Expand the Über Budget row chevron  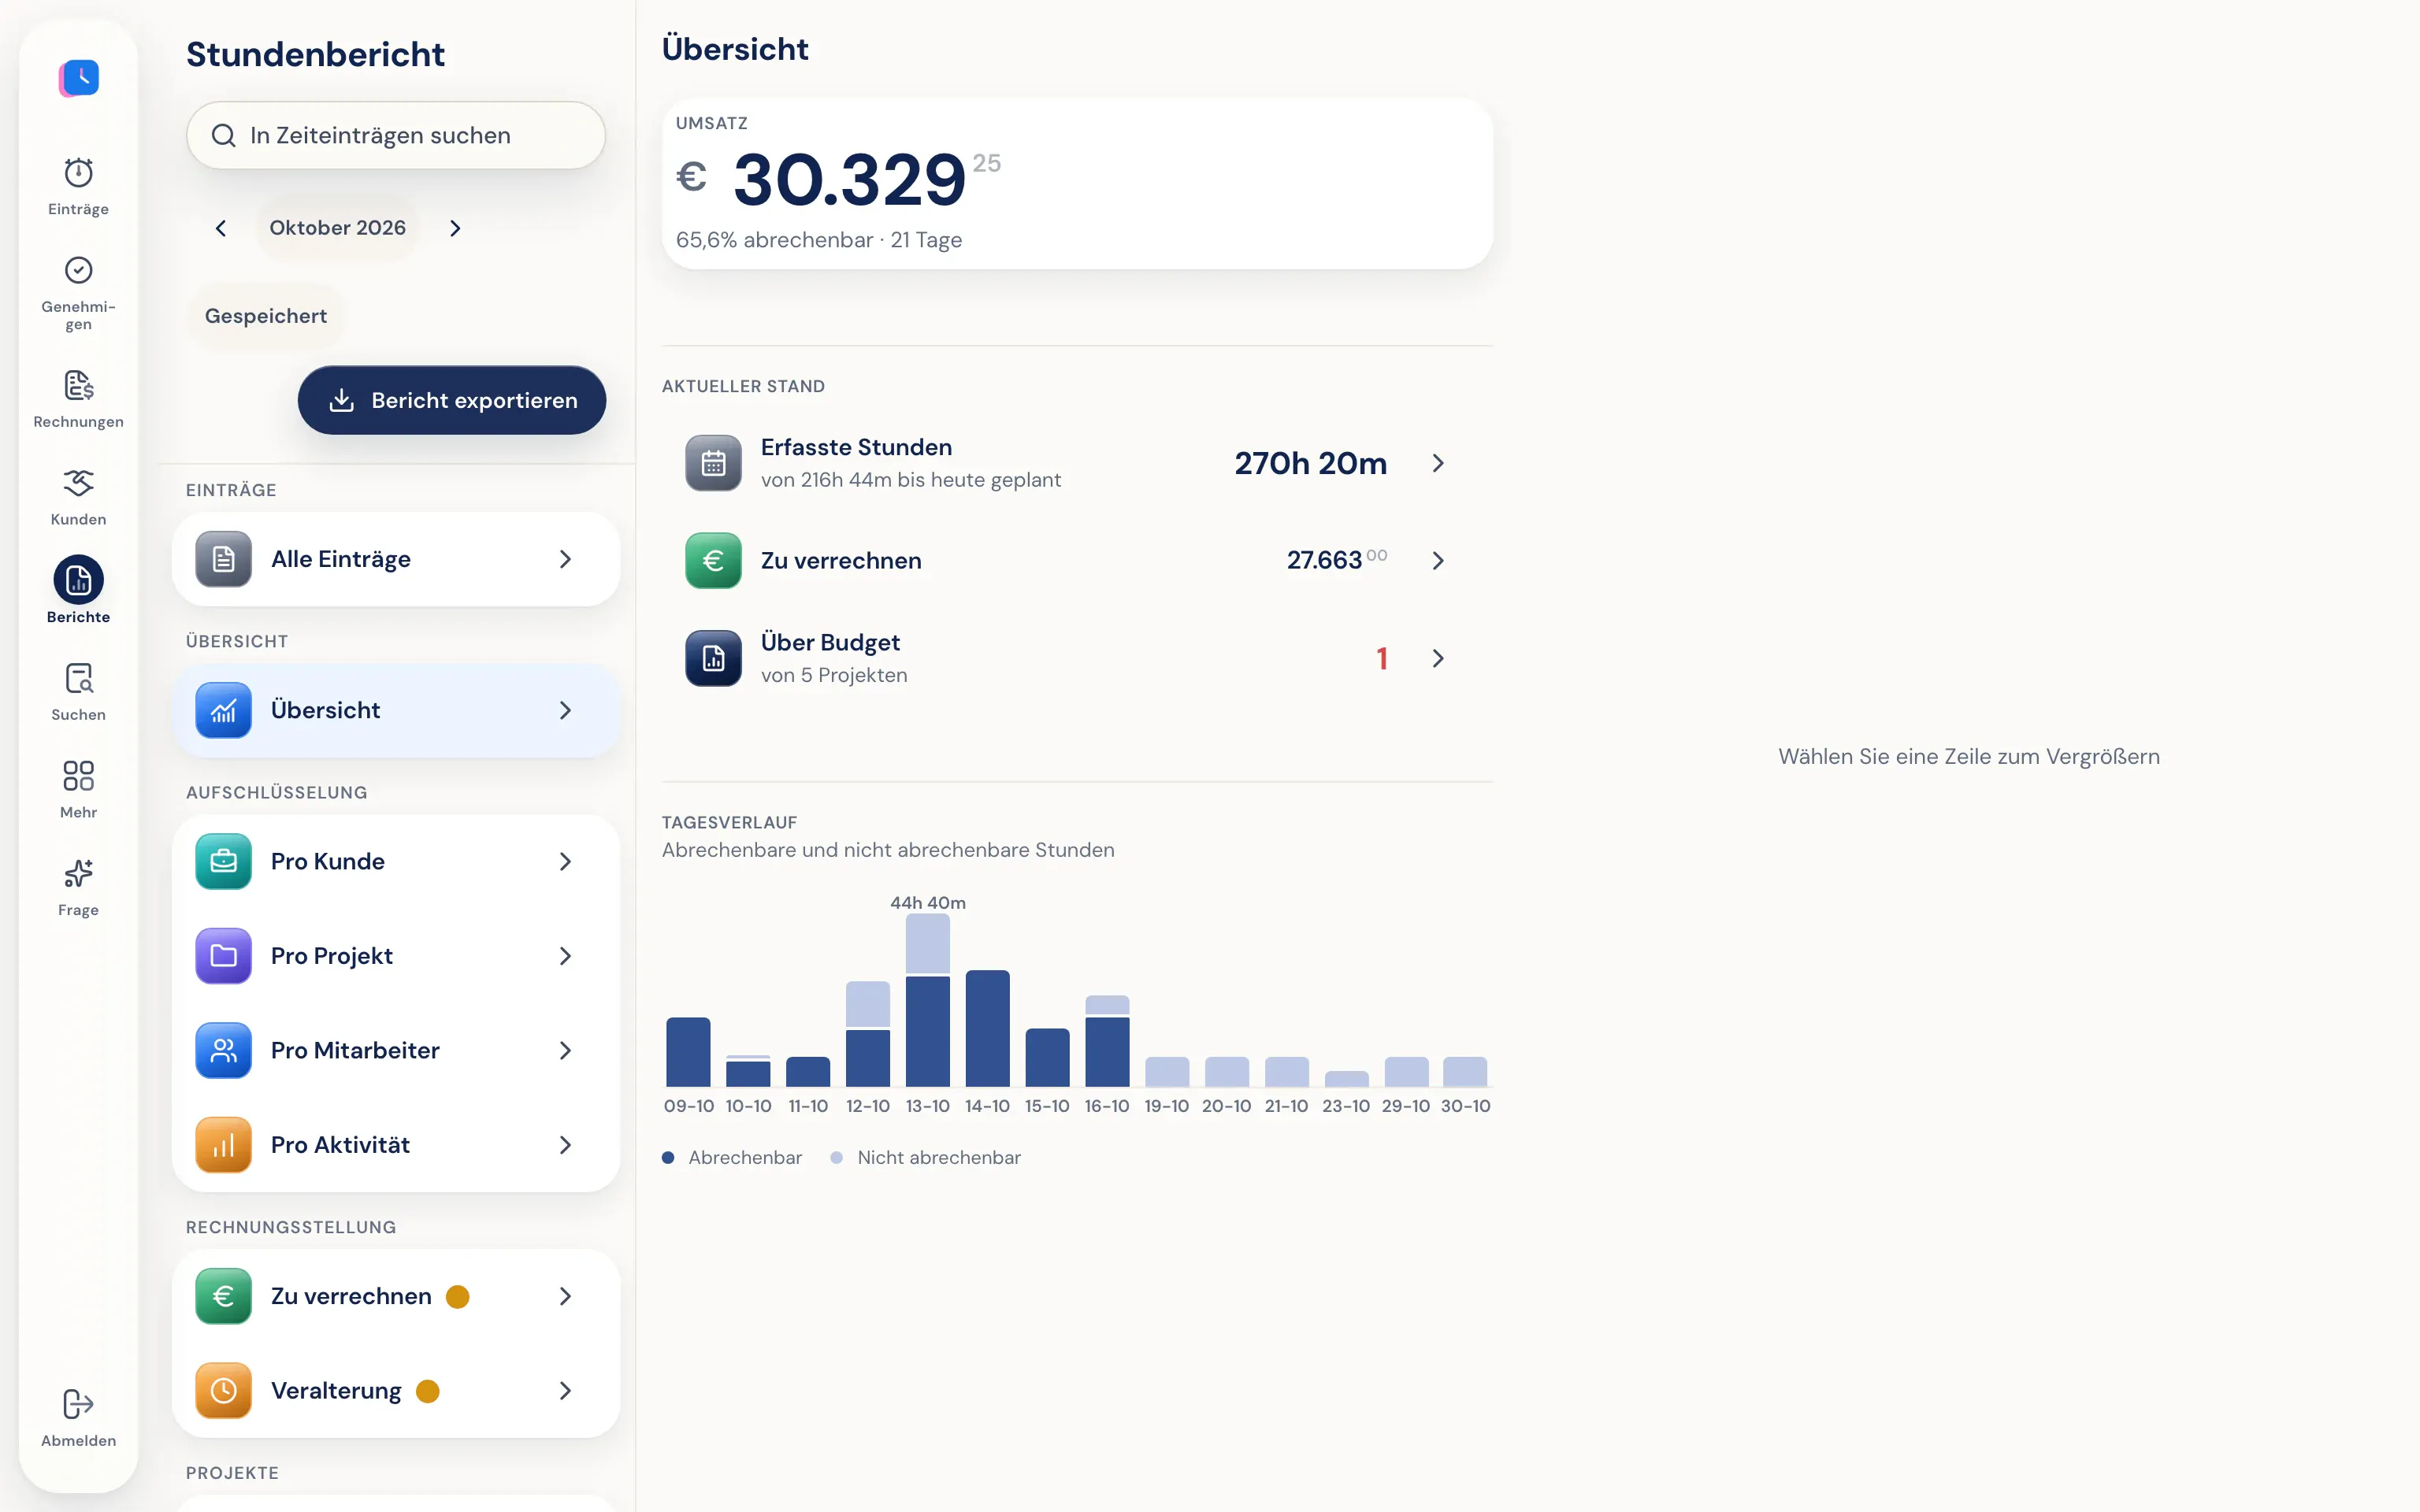(x=1438, y=658)
